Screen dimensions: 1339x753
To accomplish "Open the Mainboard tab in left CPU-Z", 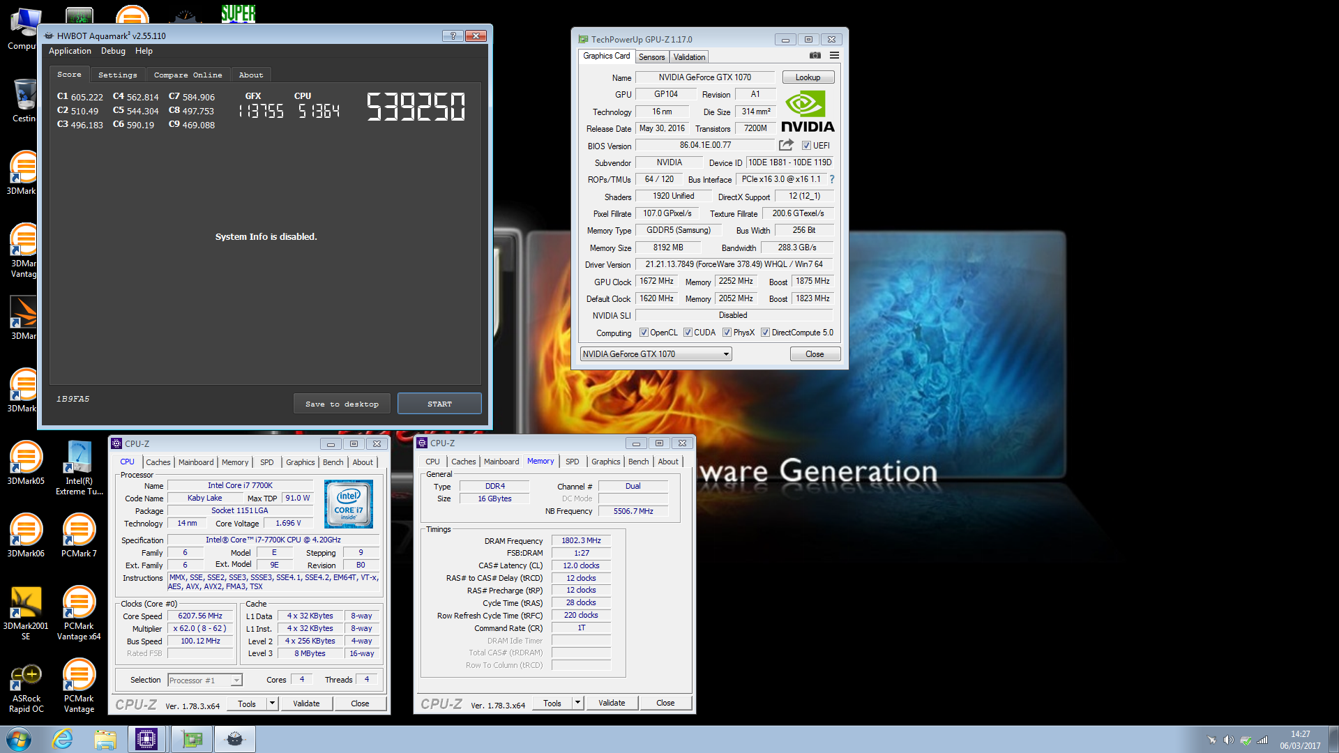I will [x=196, y=462].
